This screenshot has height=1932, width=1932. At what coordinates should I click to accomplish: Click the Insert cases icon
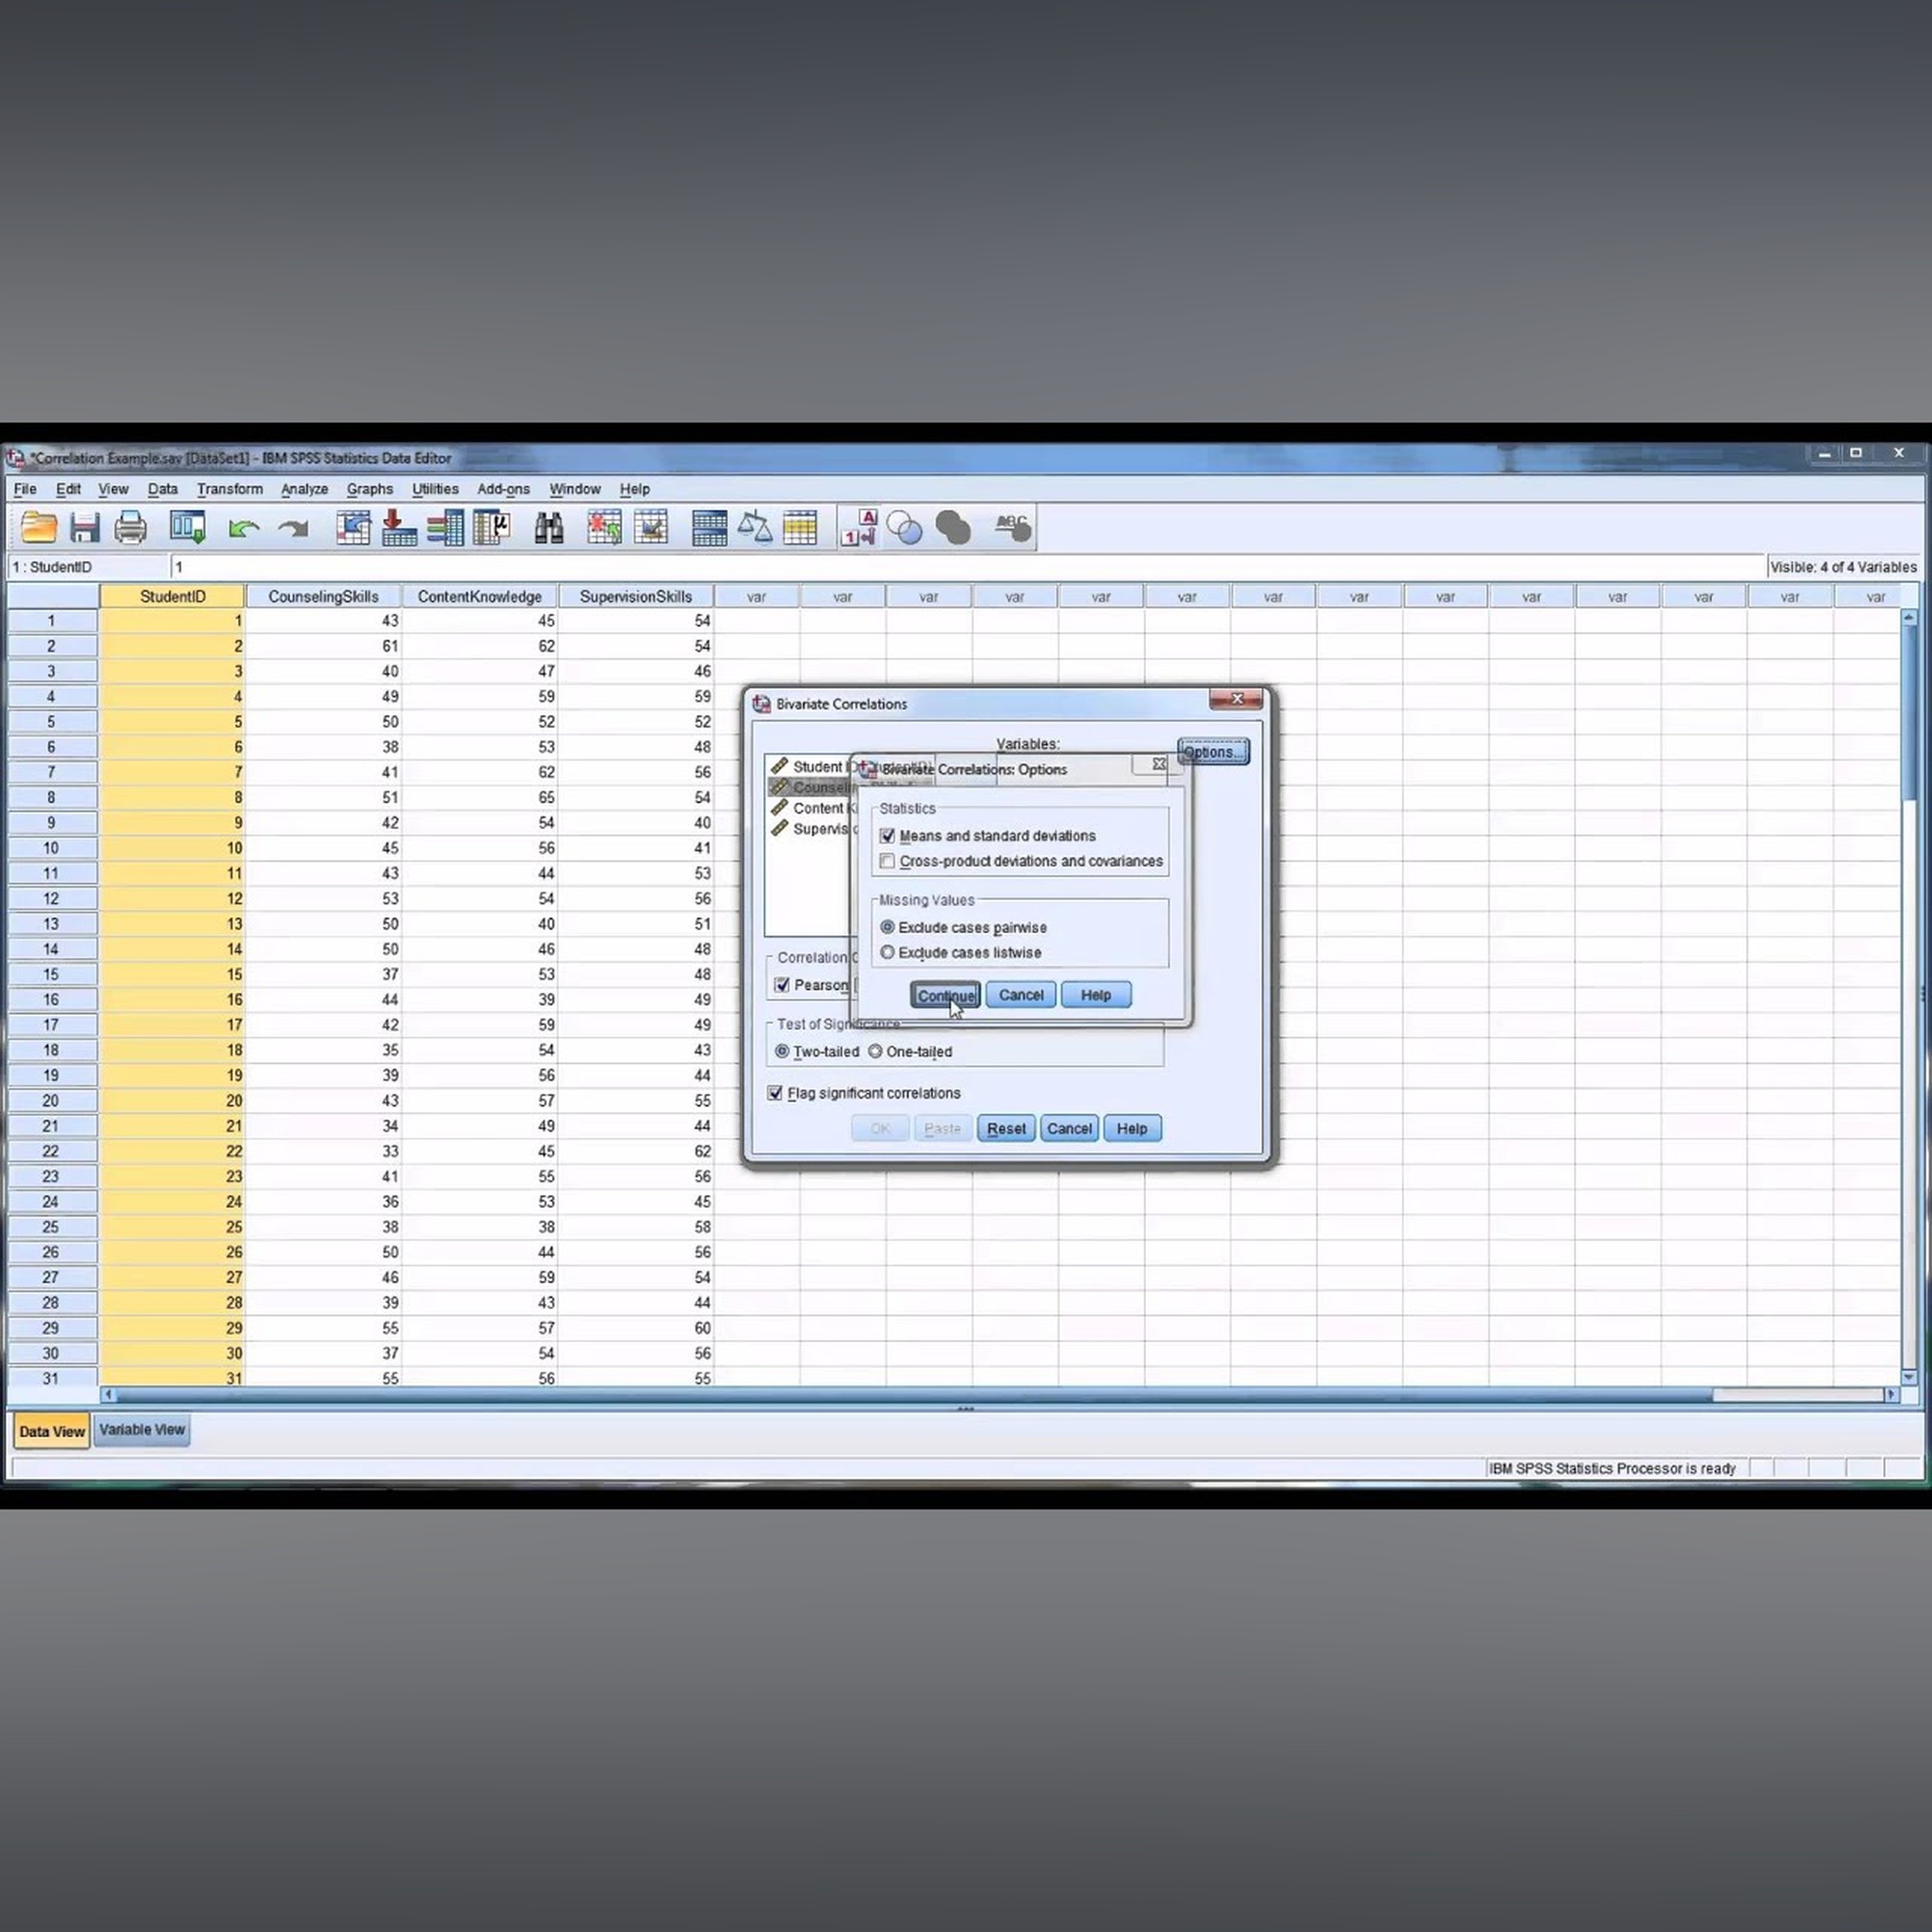(x=604, y=527)
